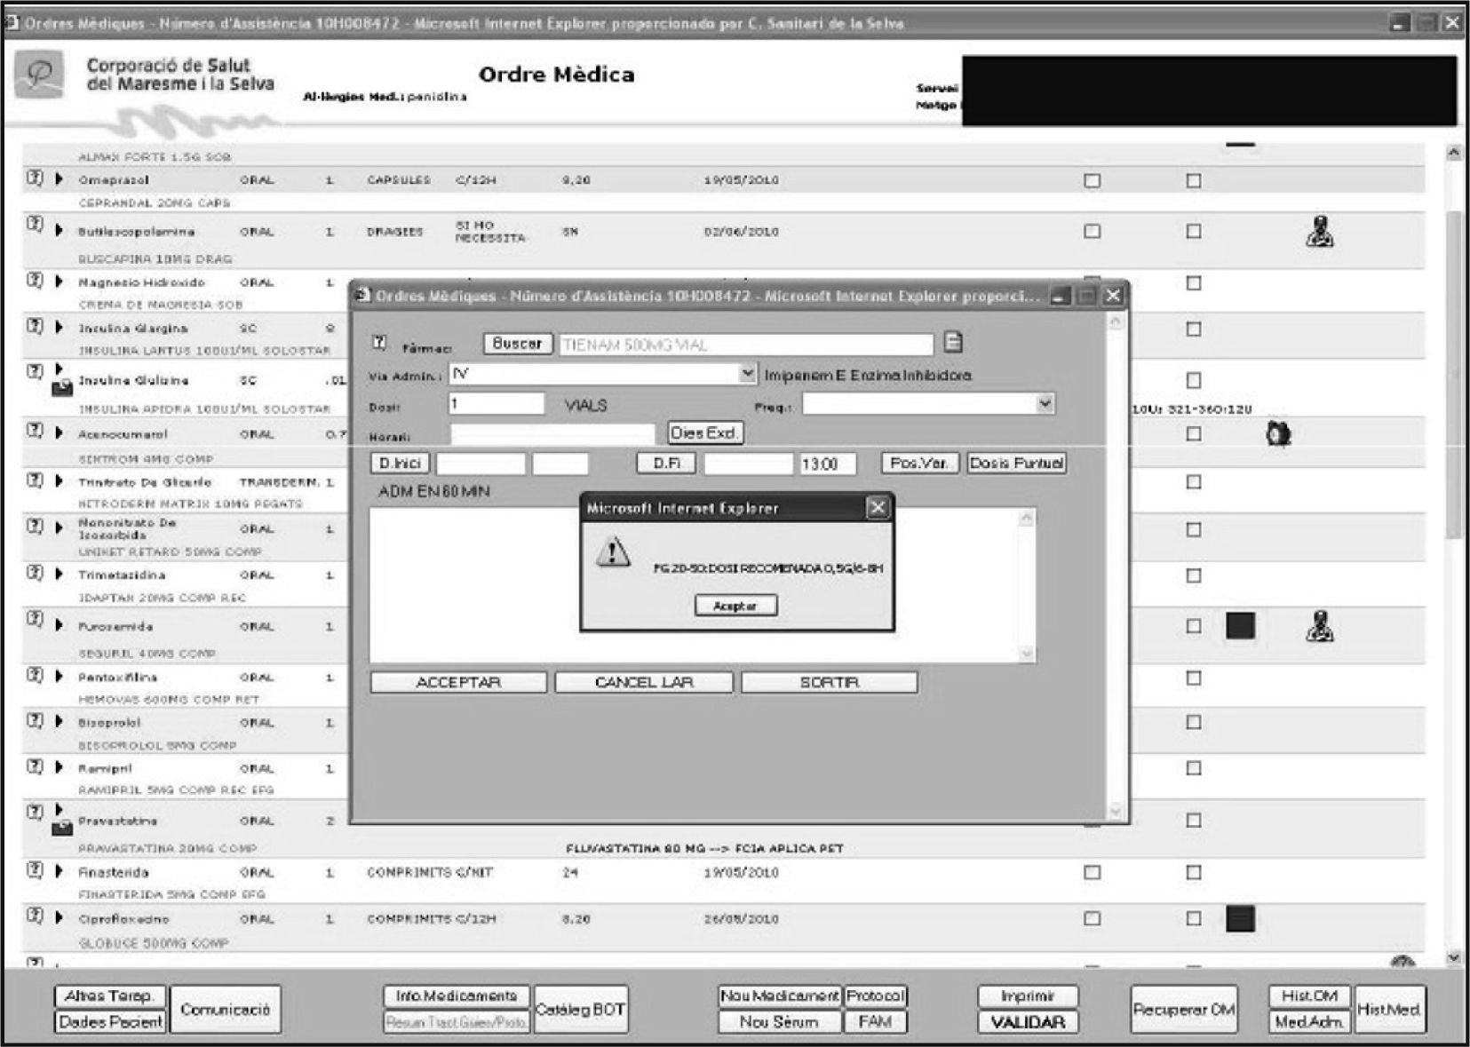The image size is (1470, 1047).
Task: Click the doctor icon in Furosemida row
Action: [x=1320, y=626]
